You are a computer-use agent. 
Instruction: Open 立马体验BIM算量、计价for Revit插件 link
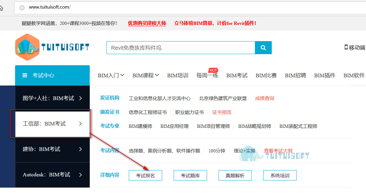(x=215, y=23)
